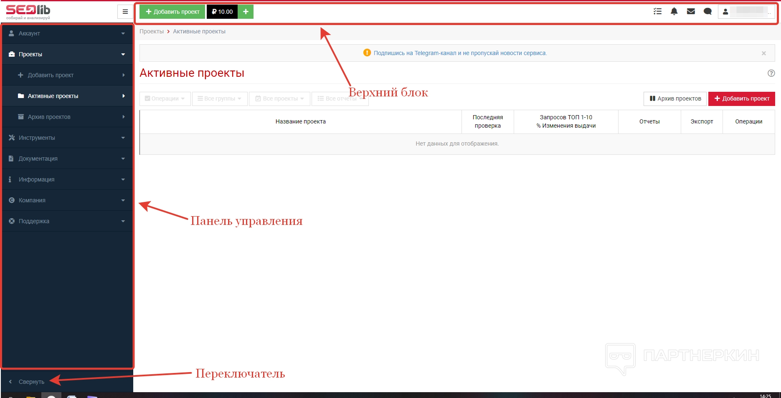Viewport: 781px width, 398px height.
Task: Click the Активные проекты breadcrumb text
Action: coord(199,32)
